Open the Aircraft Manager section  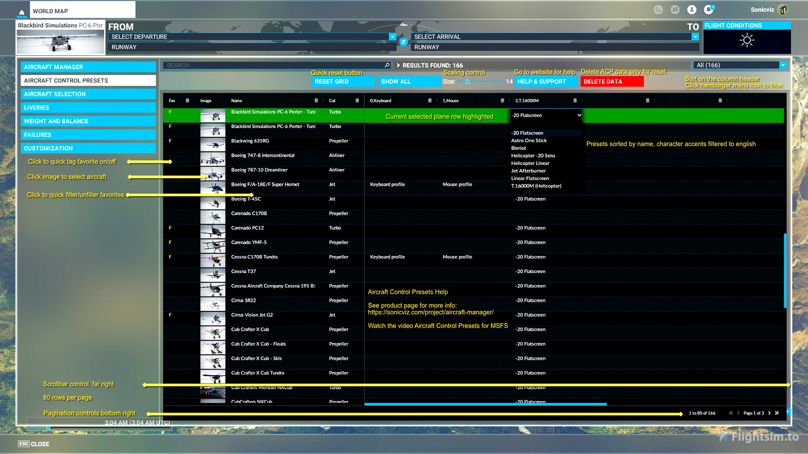[x=88, y=67]
